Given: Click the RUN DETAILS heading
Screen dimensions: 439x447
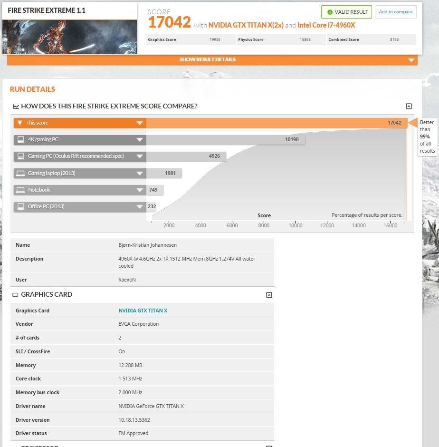Looking at the screenshot, I should click(32, 89).
